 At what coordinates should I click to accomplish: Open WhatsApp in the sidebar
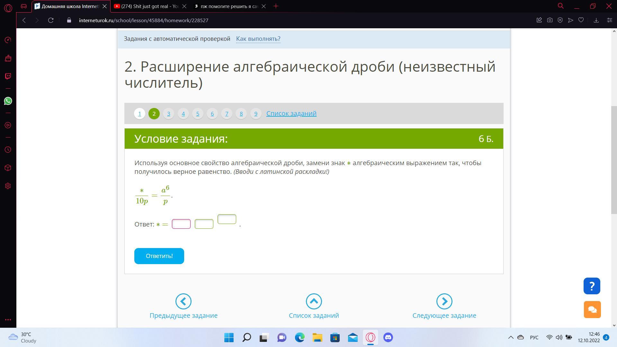click(8, 101)
